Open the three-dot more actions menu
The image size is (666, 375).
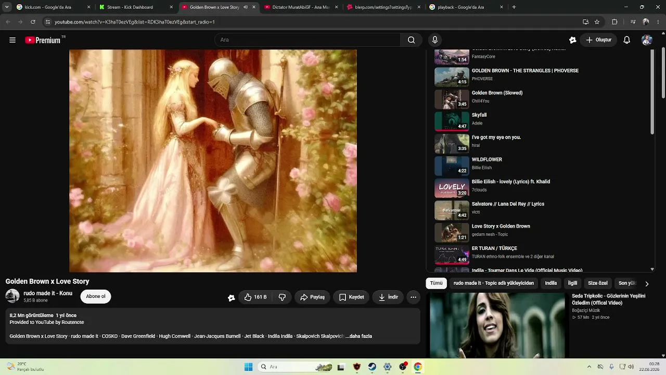click(x=413, y=297)
